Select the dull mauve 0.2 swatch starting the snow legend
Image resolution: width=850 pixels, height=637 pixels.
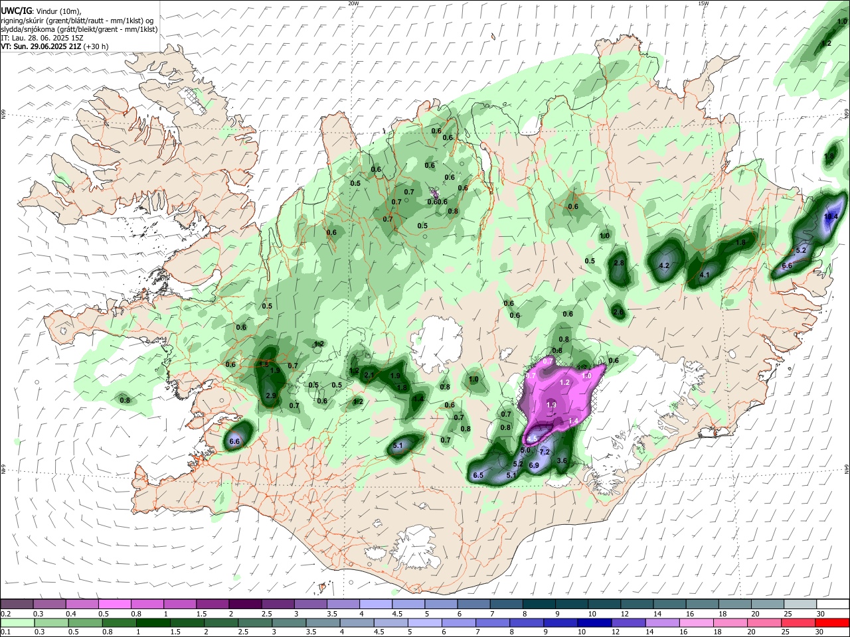pos(17,604)
